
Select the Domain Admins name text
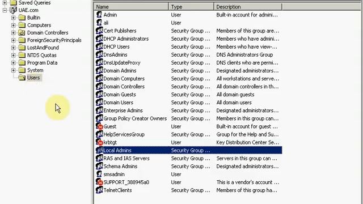[120, 70]
